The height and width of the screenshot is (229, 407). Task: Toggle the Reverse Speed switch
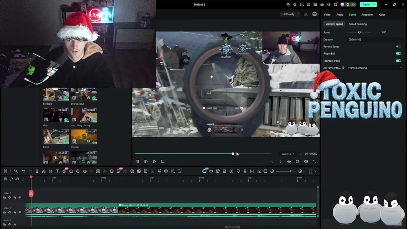pyautogui.click(x=398, y=46)
